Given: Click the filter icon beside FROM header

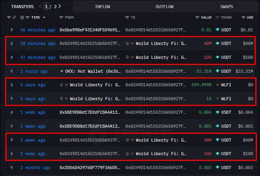Looking at the screenshot, I should tap(61, 18).
